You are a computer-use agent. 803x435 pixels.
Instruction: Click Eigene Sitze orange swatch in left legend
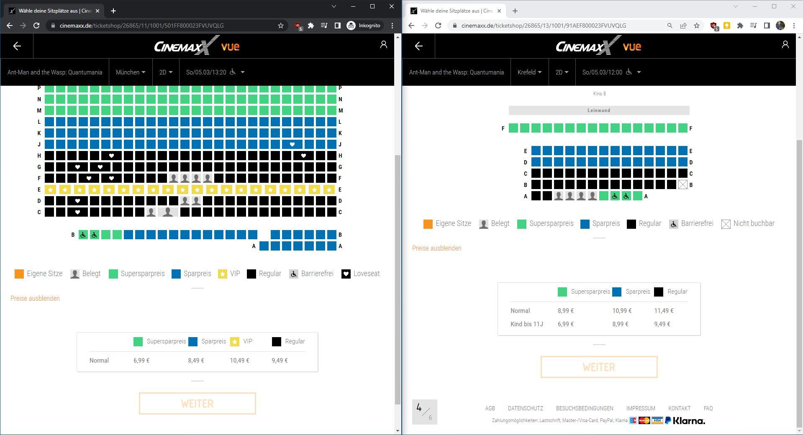tap(19, 274)
